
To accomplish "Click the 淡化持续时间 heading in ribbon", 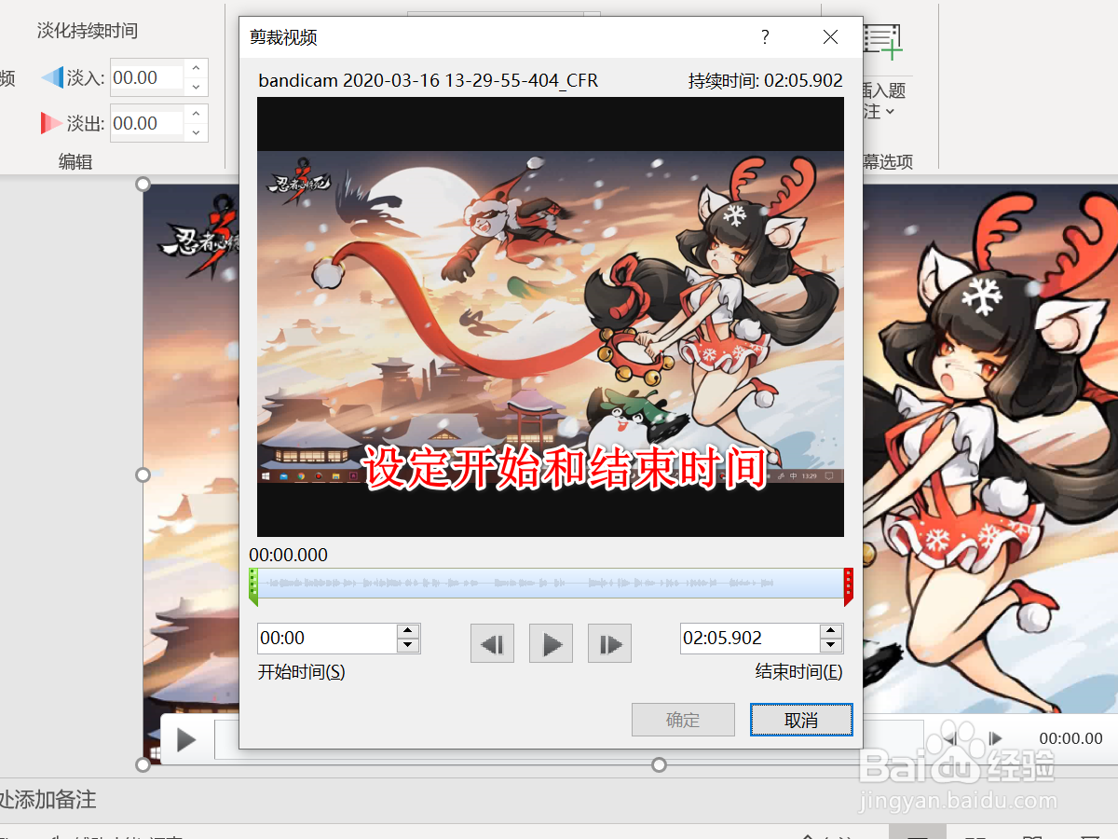I will point(88,31).
